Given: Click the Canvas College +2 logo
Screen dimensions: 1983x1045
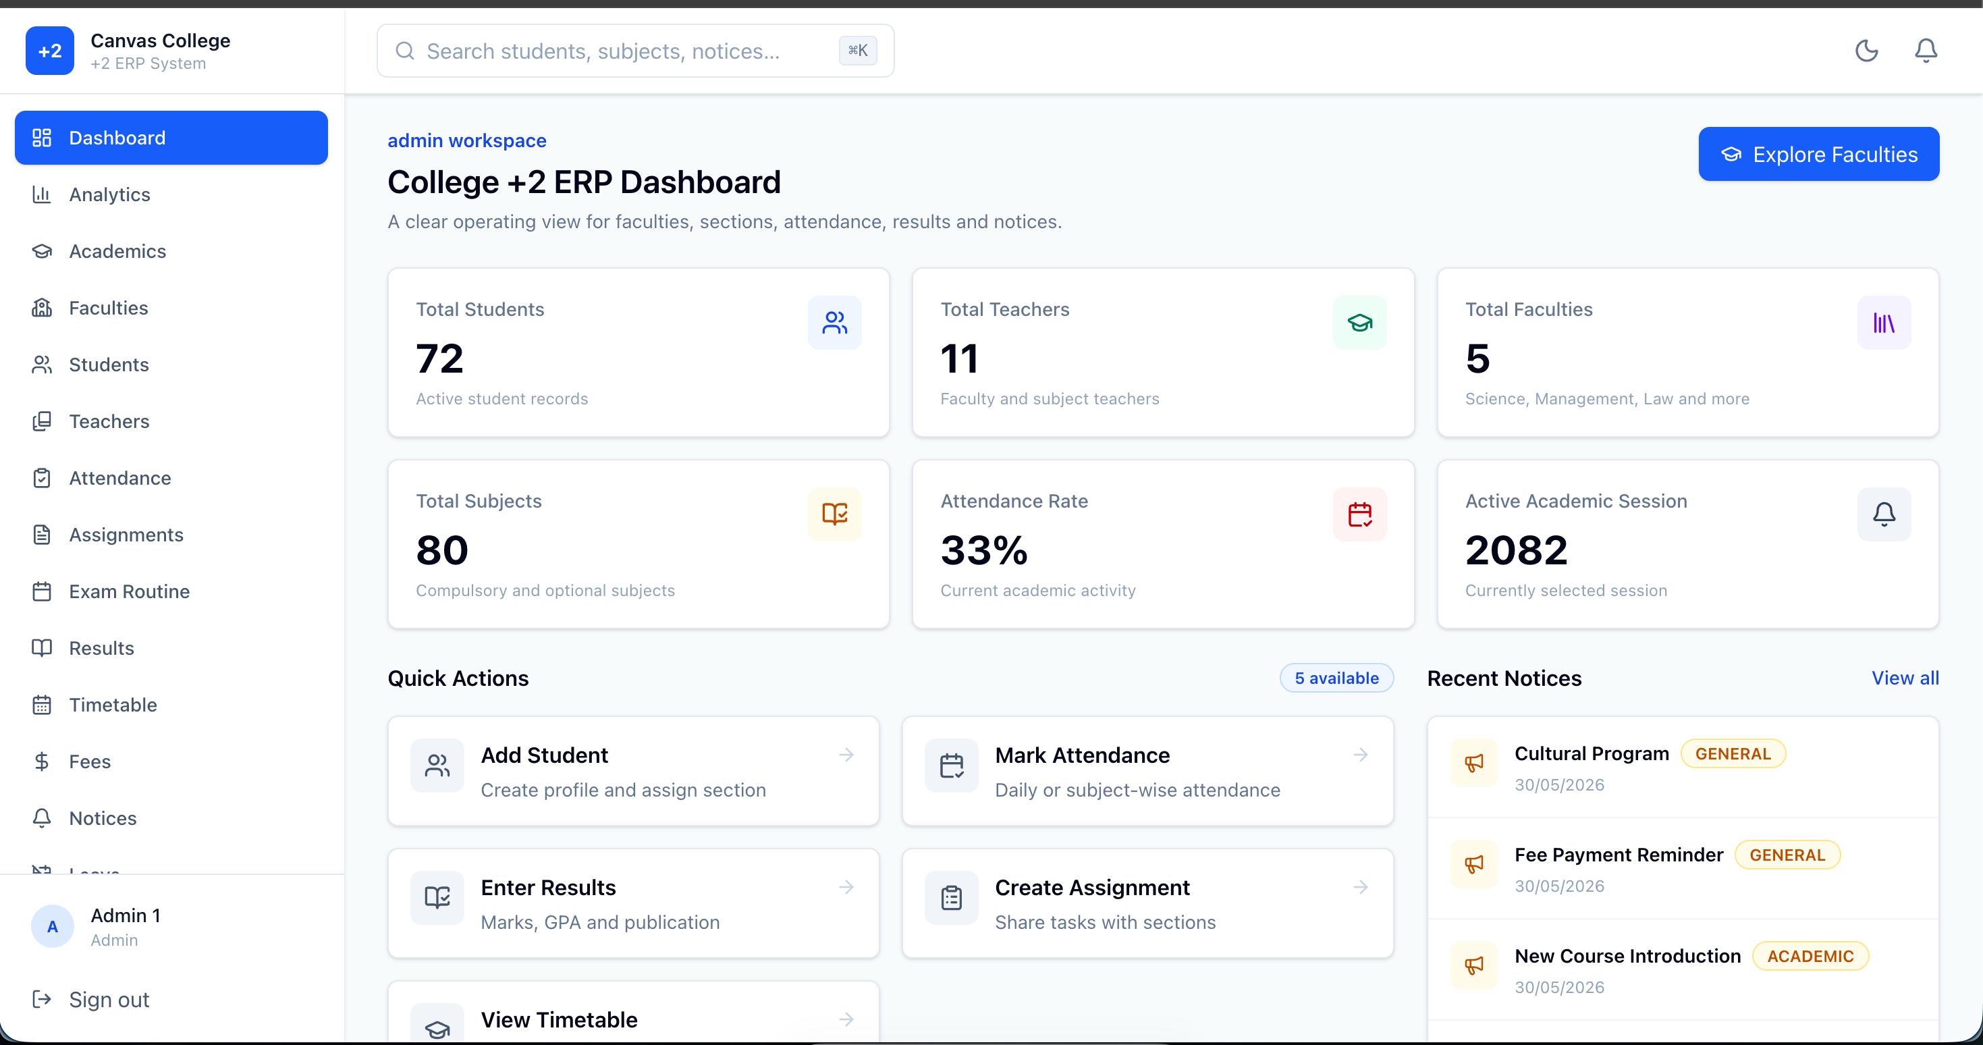Looking at the screenshot, I should 50,51.
